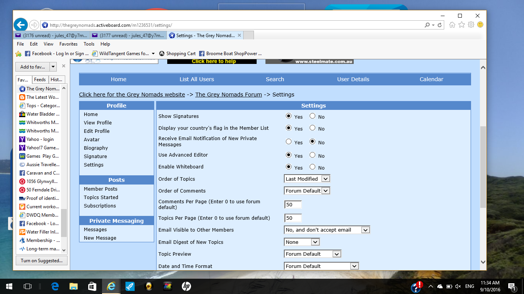This screenshot has width=524, height=294.
Task: Click The Grey Nomads Forum breadcrumb link
Action: 228,95
